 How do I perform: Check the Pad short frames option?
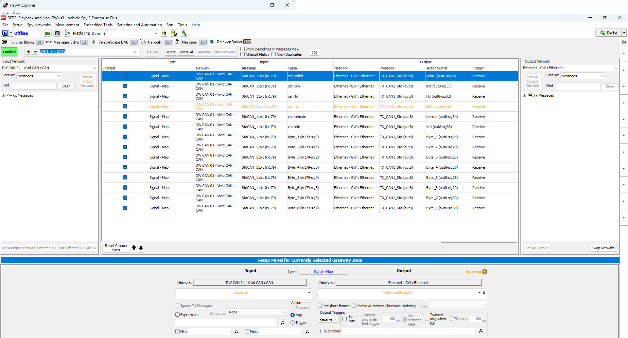coord(320,306)
